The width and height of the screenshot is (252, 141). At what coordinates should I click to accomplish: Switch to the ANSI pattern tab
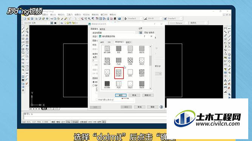[102, 42]
